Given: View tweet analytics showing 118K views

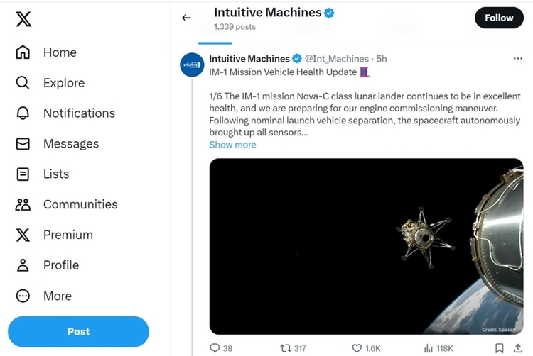Looking at the screenshot, I should pyautogui.click(x=429, y=348).
